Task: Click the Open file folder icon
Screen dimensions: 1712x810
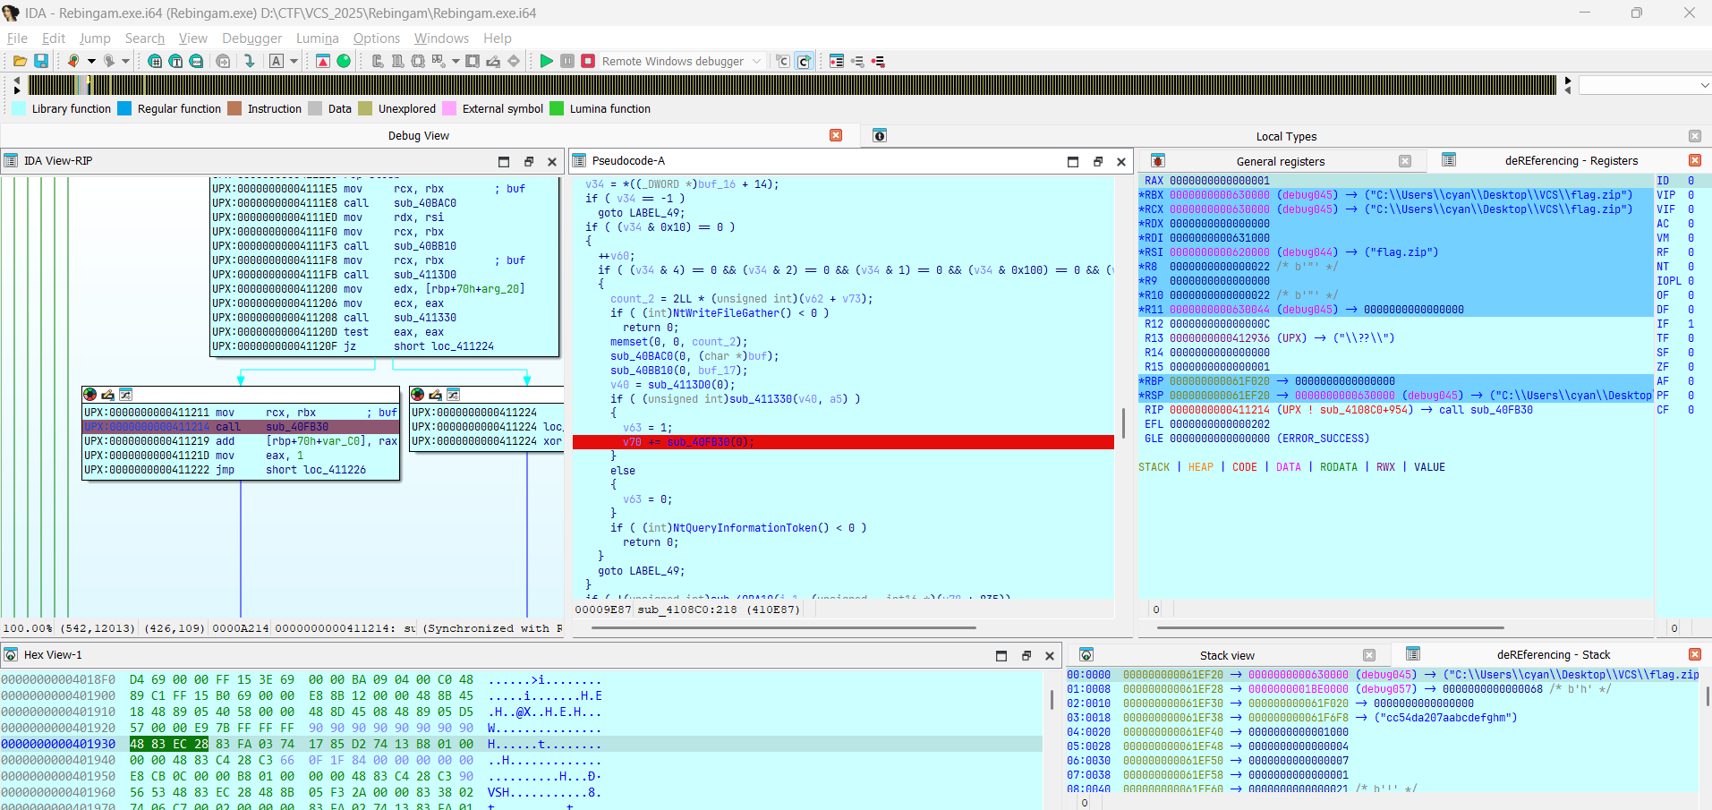Action: coord(19,61)
